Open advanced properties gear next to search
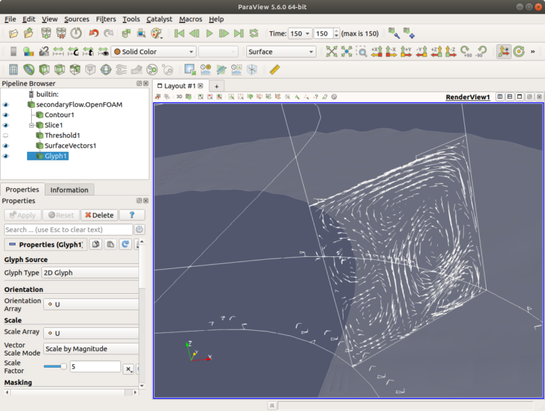The width and height of the screenshot is (545, 411). click(139, 230)
